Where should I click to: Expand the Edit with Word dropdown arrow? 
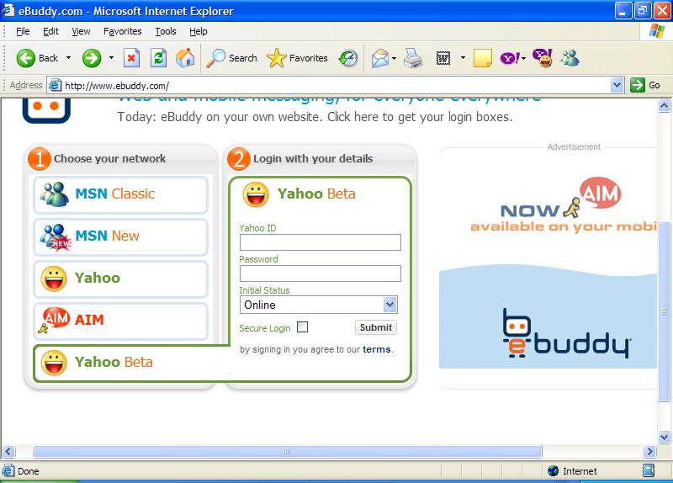[x=463, y=57]
